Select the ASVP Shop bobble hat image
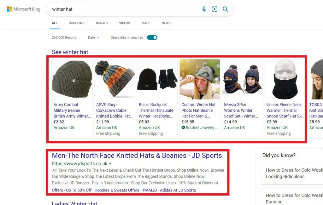This screenshot has height=205, width=323. point(115,79)
